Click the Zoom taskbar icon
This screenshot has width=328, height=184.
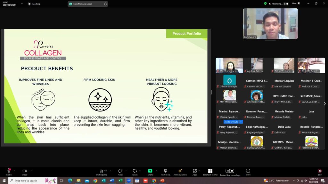129,180
